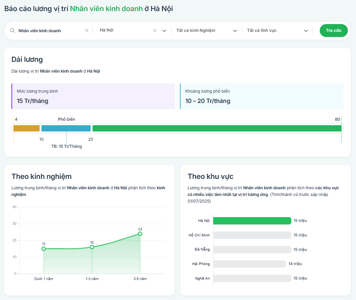Select the Dưới 1 năm data point
This screenshot has width=356, height=300.
tap(44, 249)
